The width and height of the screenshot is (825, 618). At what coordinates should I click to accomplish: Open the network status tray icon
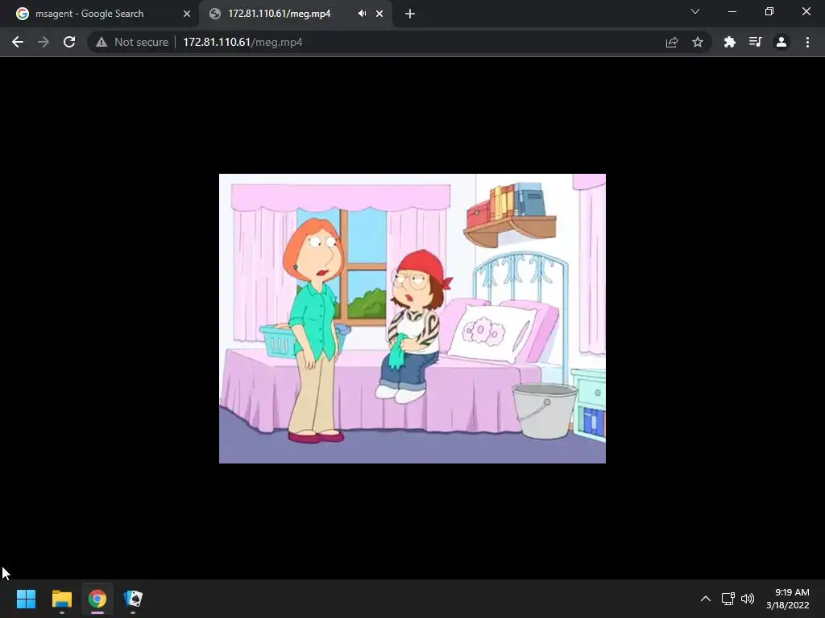click(x=728, y=599)
